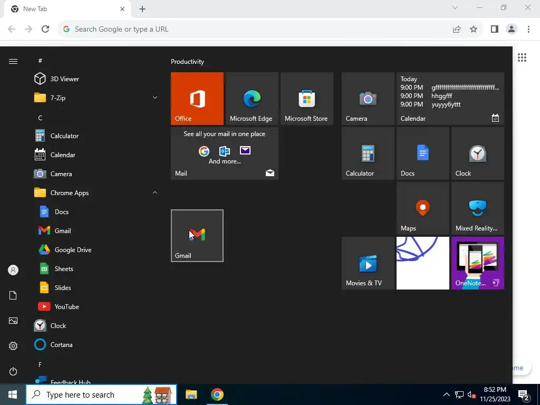Image resolution: width=540 pixels, height=405 pixels.
Task: Click the Chrome taskbar icon
Action: (217, 394)
